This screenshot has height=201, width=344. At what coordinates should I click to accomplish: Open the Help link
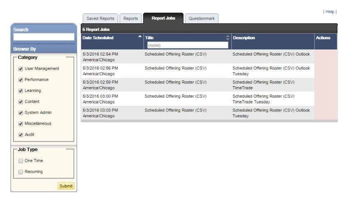tap(330, 11)
